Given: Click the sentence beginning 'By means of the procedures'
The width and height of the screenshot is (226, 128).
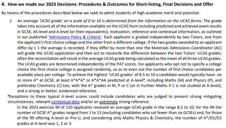Looking at the screenshot, I should click(x=100, y=13).
